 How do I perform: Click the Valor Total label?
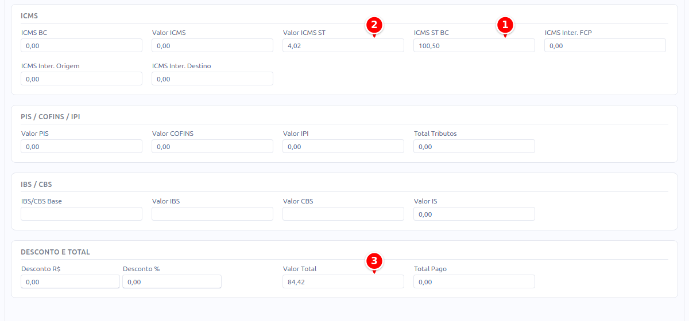[x=300, y=269]
